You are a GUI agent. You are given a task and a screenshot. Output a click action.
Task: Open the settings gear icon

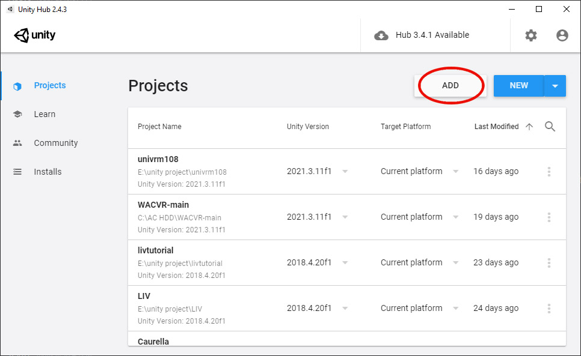coord(530,35)
